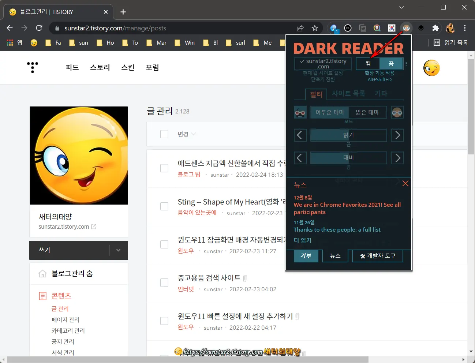The image size is (475, 363).
Task: Open 스토리 in Tistory top menu
Action: [100, 68]
